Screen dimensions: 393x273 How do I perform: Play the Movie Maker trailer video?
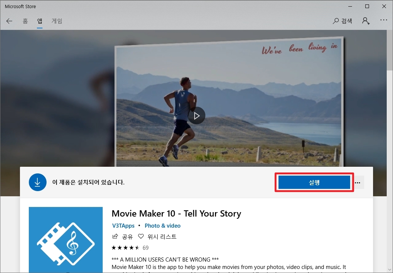coord(196,115)
